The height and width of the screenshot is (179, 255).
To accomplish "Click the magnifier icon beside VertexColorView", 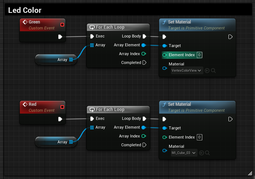I will pyautogui.click(x=213, y=71).
